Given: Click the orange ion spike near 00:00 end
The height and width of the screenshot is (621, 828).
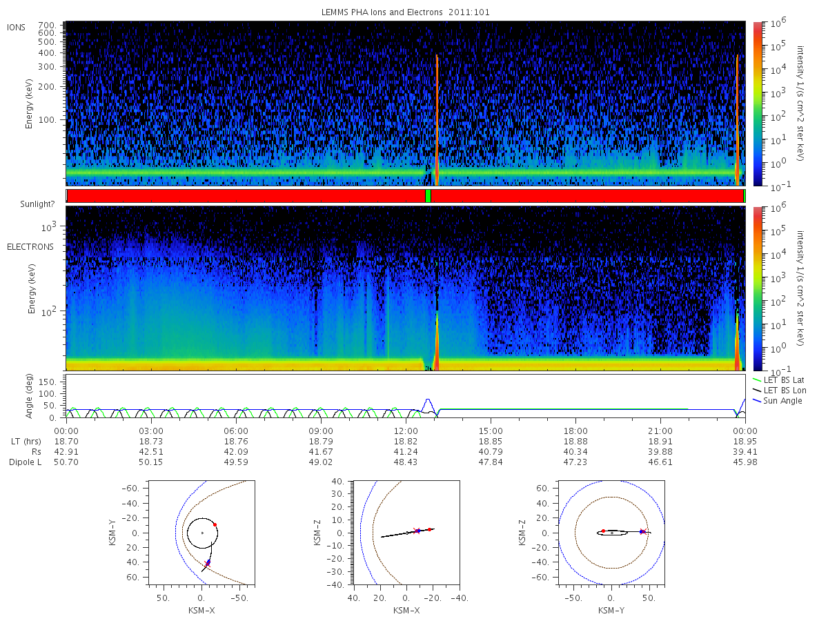Looking at the screenshot, I should point(738,120).
